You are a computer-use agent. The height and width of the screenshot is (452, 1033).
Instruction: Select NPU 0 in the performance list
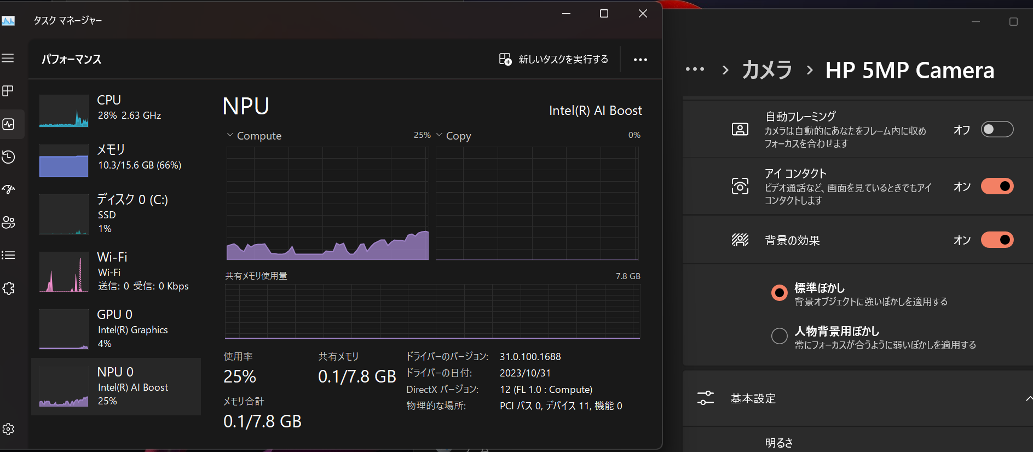[x=116, y=386]
